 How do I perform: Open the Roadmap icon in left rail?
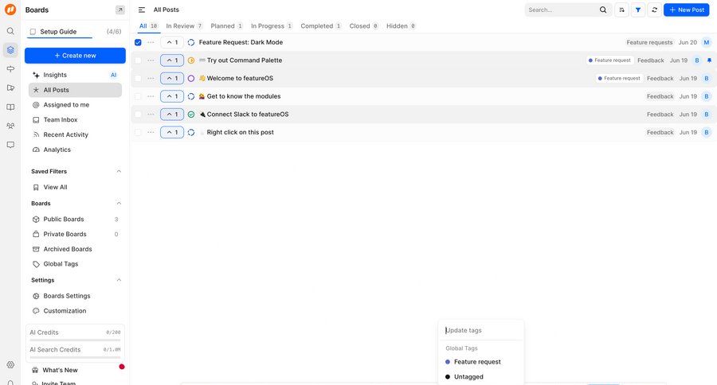coord(10,68)
